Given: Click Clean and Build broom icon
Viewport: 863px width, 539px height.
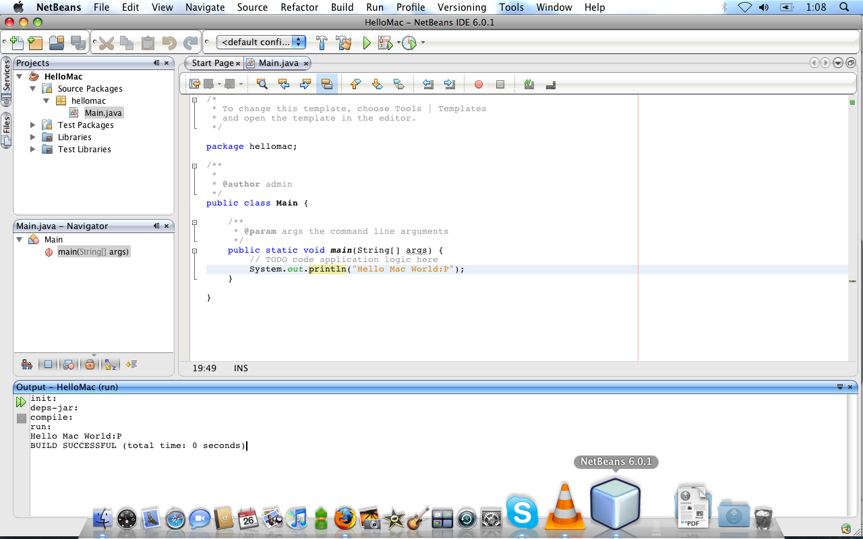Looking at the screenshot, I should tap(344, 43).
